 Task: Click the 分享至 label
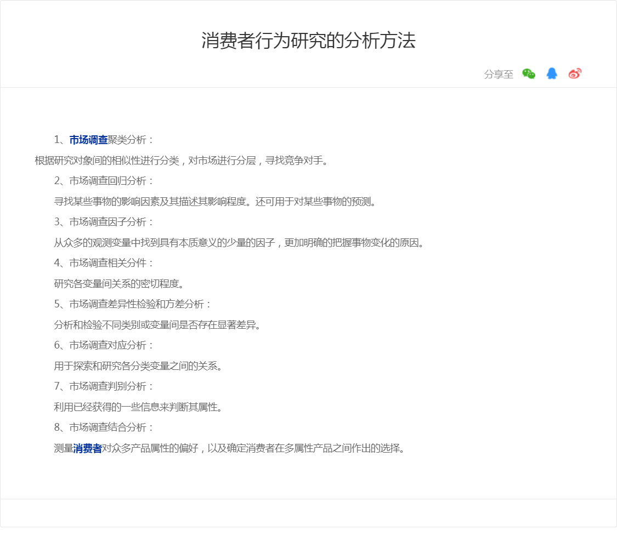click(x=499, y=74)
